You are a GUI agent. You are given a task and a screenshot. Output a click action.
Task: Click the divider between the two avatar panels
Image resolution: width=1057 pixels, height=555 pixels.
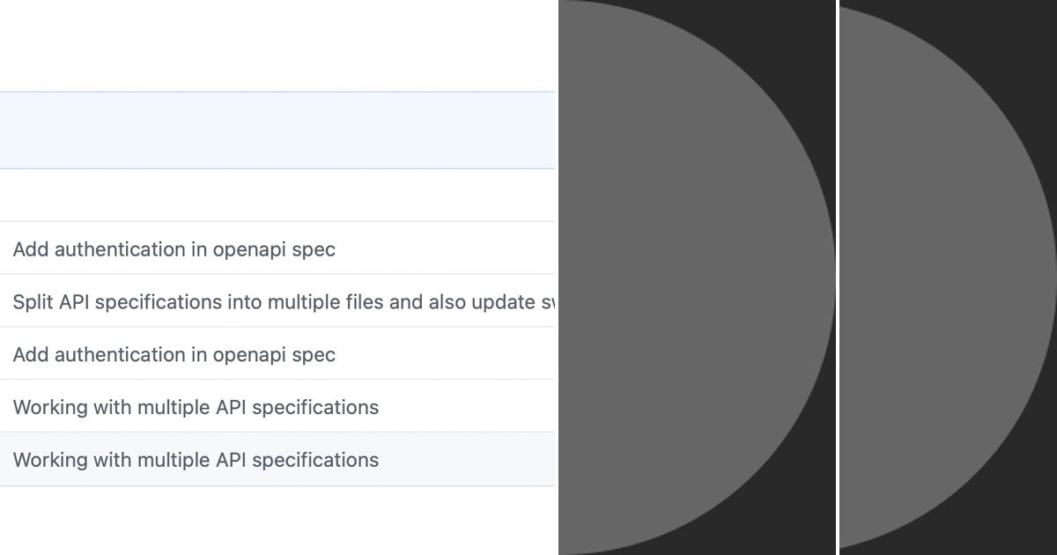pos(835,277)
